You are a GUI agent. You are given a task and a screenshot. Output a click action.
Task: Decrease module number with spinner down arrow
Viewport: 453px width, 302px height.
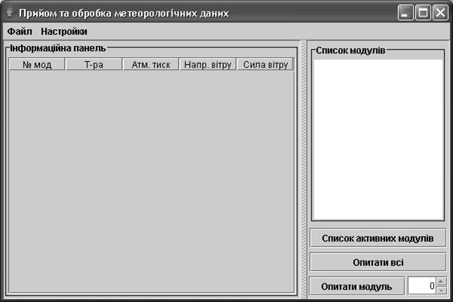coord(441,291)
